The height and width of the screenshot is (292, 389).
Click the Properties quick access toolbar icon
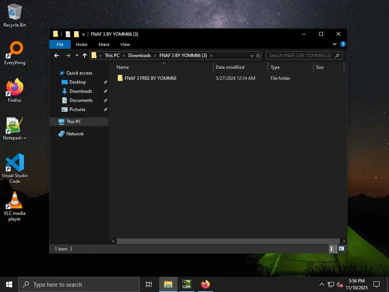68,34
